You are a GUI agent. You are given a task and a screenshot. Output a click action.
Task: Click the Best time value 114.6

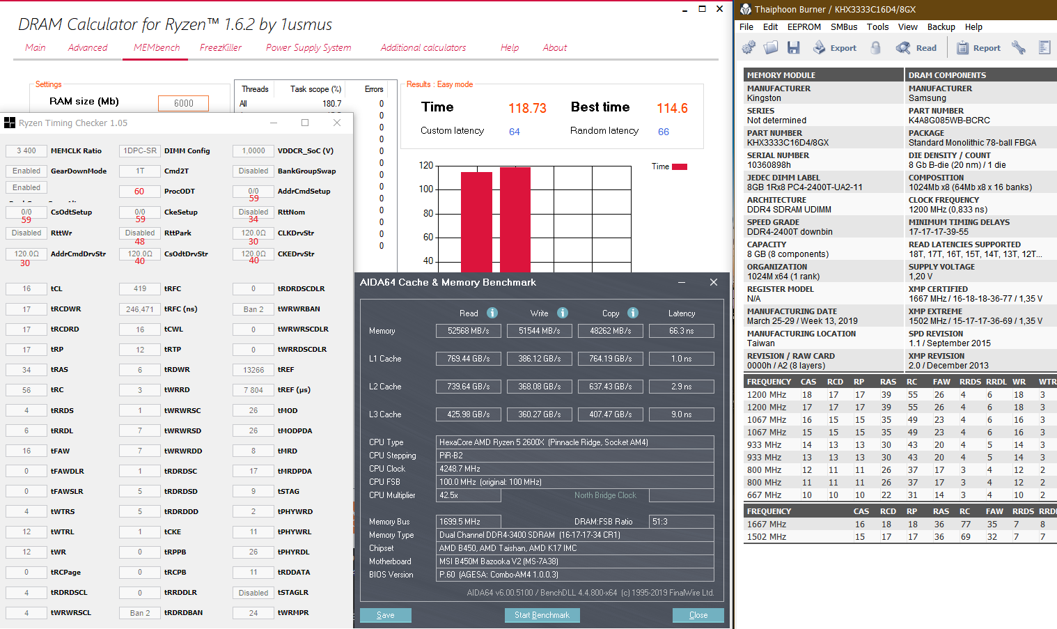pyautogui.click(x=672, y=108)
